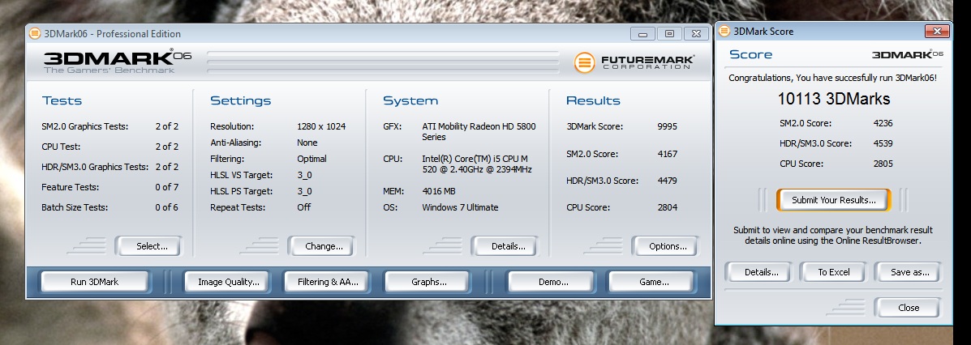971x345 pixels.
Task: Click Close button in Score window
Action: (x=907, y=307)
